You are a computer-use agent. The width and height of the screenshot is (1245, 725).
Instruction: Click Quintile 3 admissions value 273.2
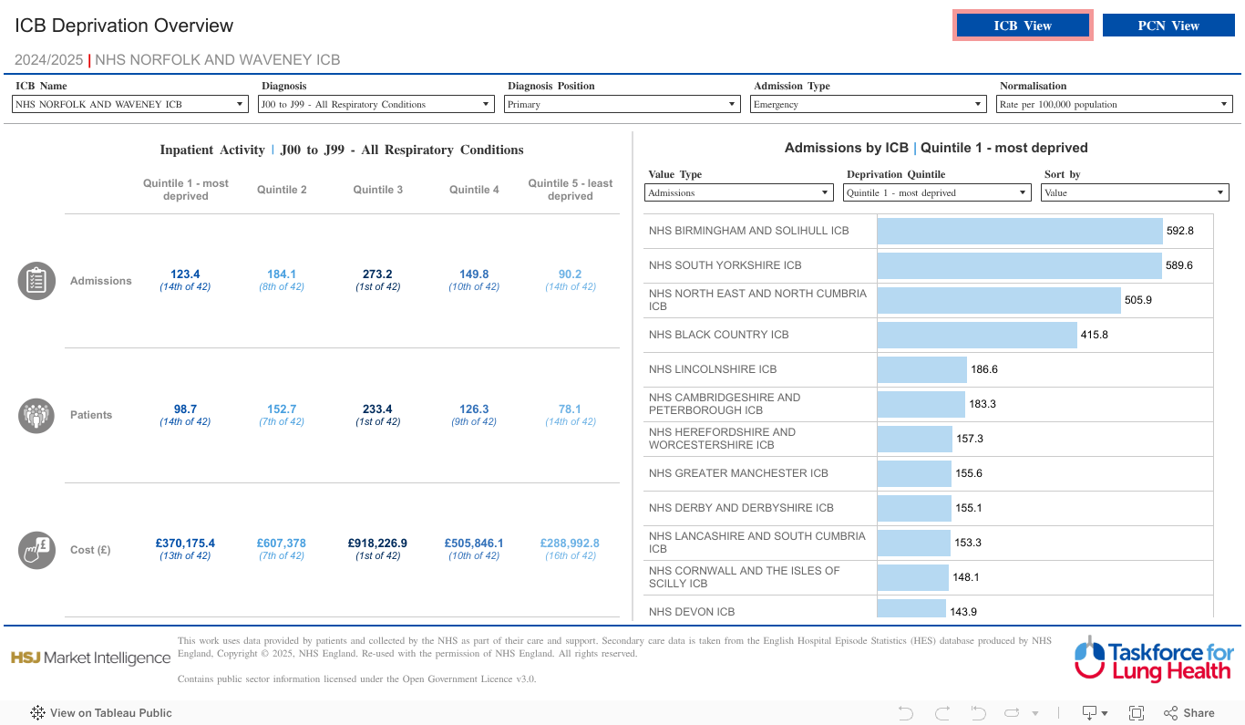point(377,274)
